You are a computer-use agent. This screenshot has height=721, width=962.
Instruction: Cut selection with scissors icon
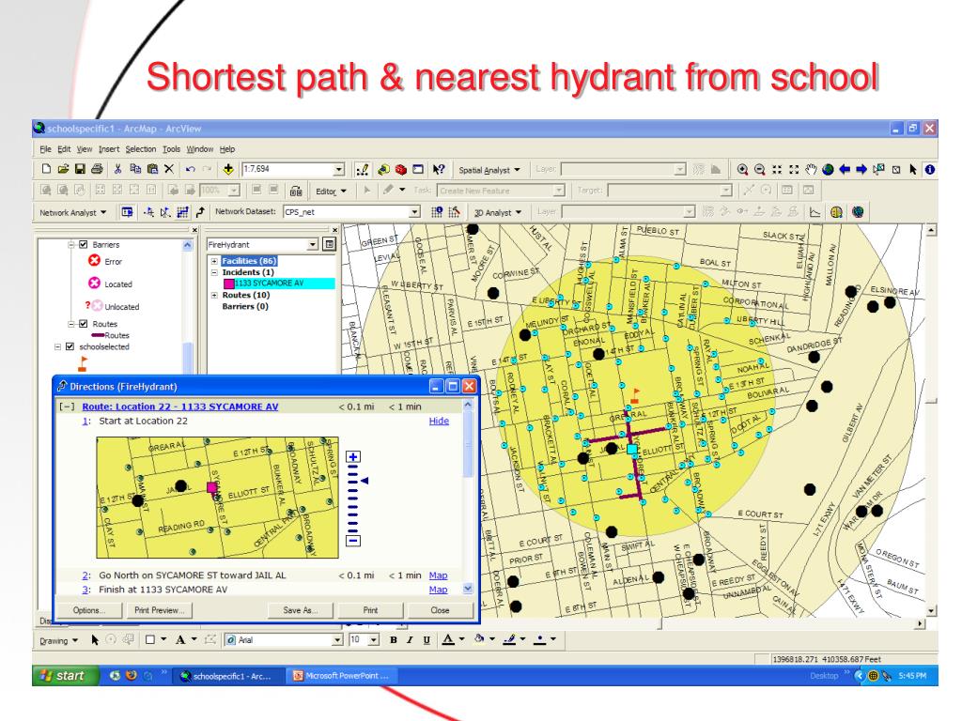pyautogui.click(x=117, y=169)
